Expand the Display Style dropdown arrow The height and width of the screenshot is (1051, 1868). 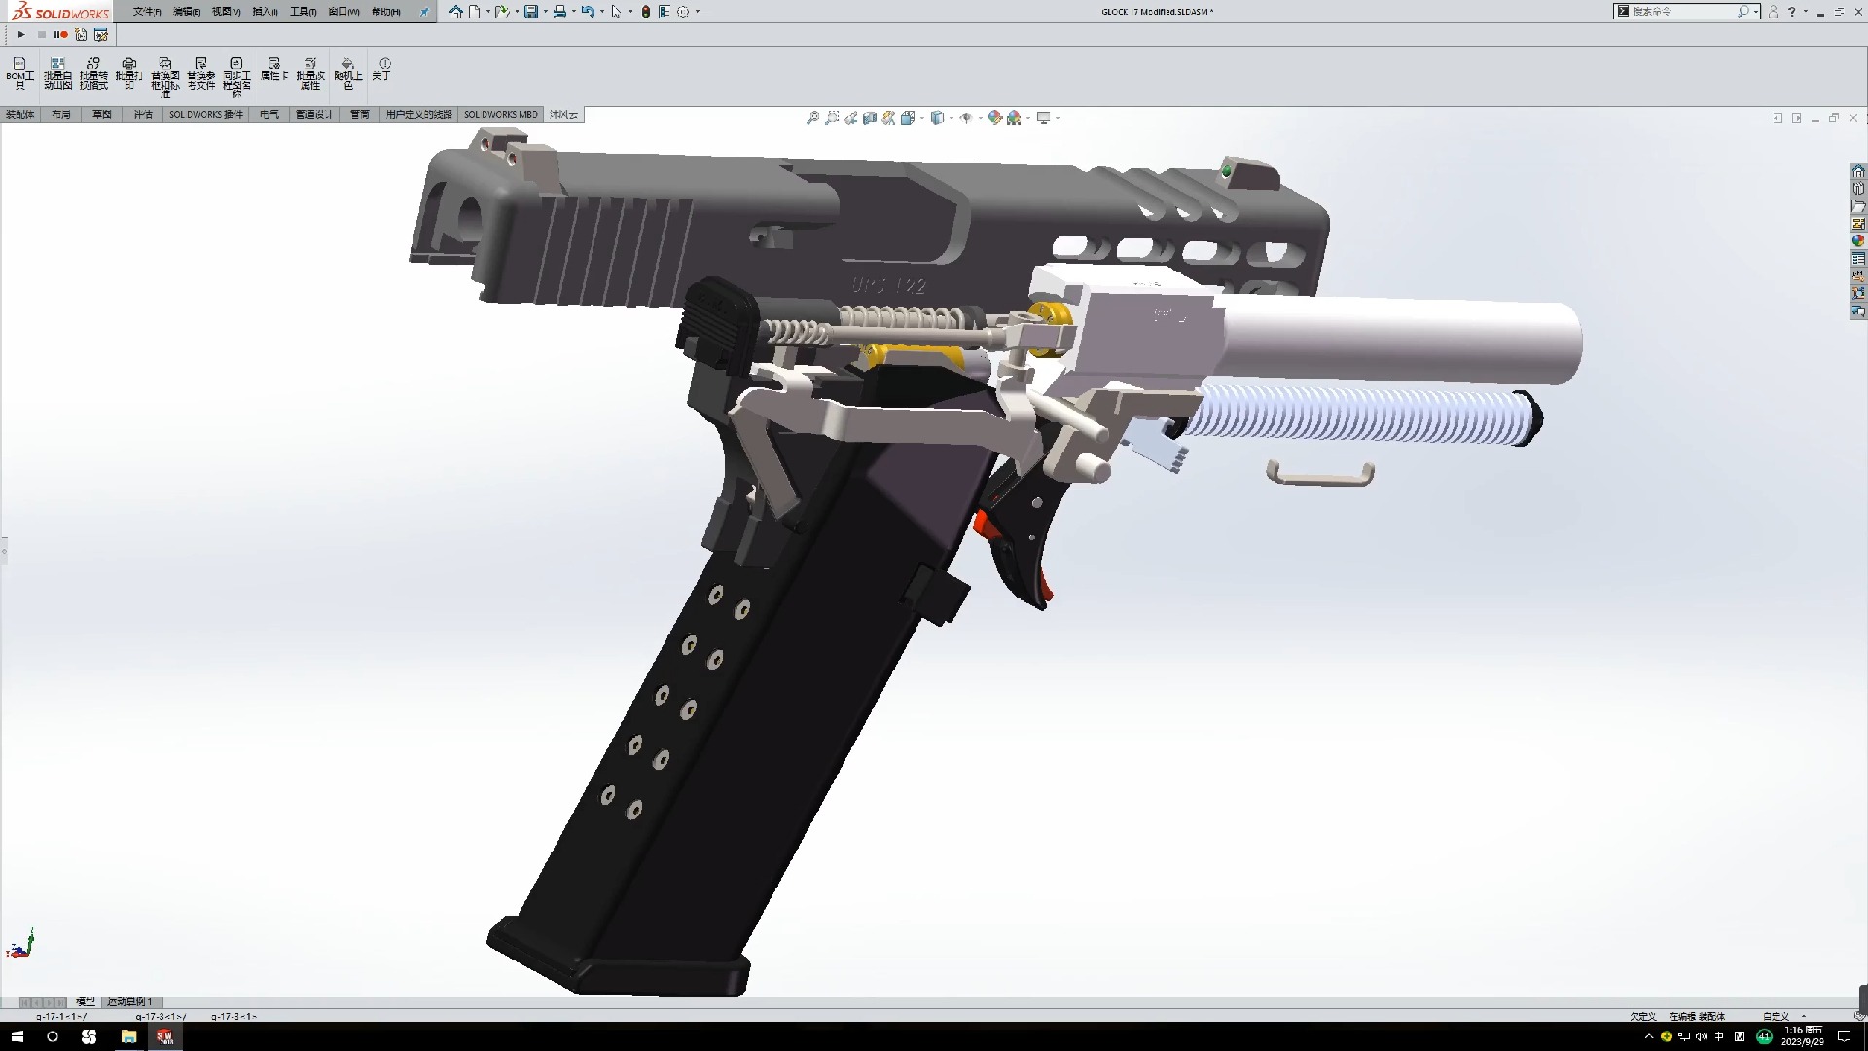coord(952,118)
